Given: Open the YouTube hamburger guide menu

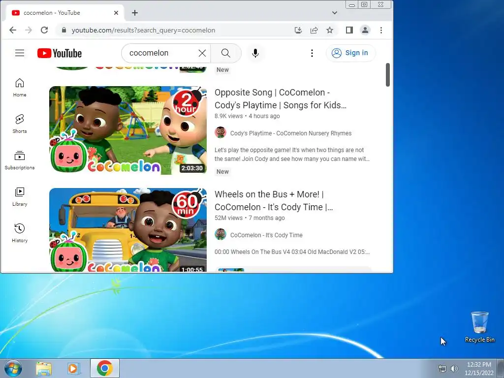Looking at the screenshot, I should click(20, 53).
